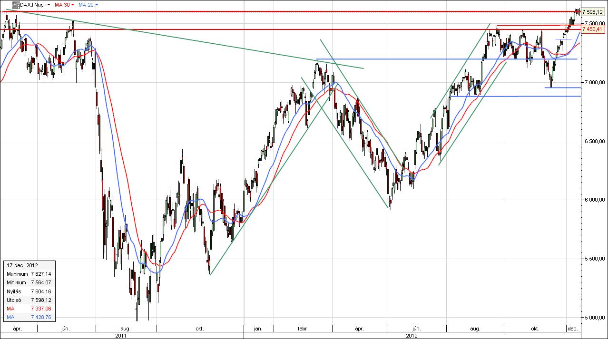Click the Nyitás 7 604,16 row
The height and width of the screenshot is (339, 608).
click(29, 291)
